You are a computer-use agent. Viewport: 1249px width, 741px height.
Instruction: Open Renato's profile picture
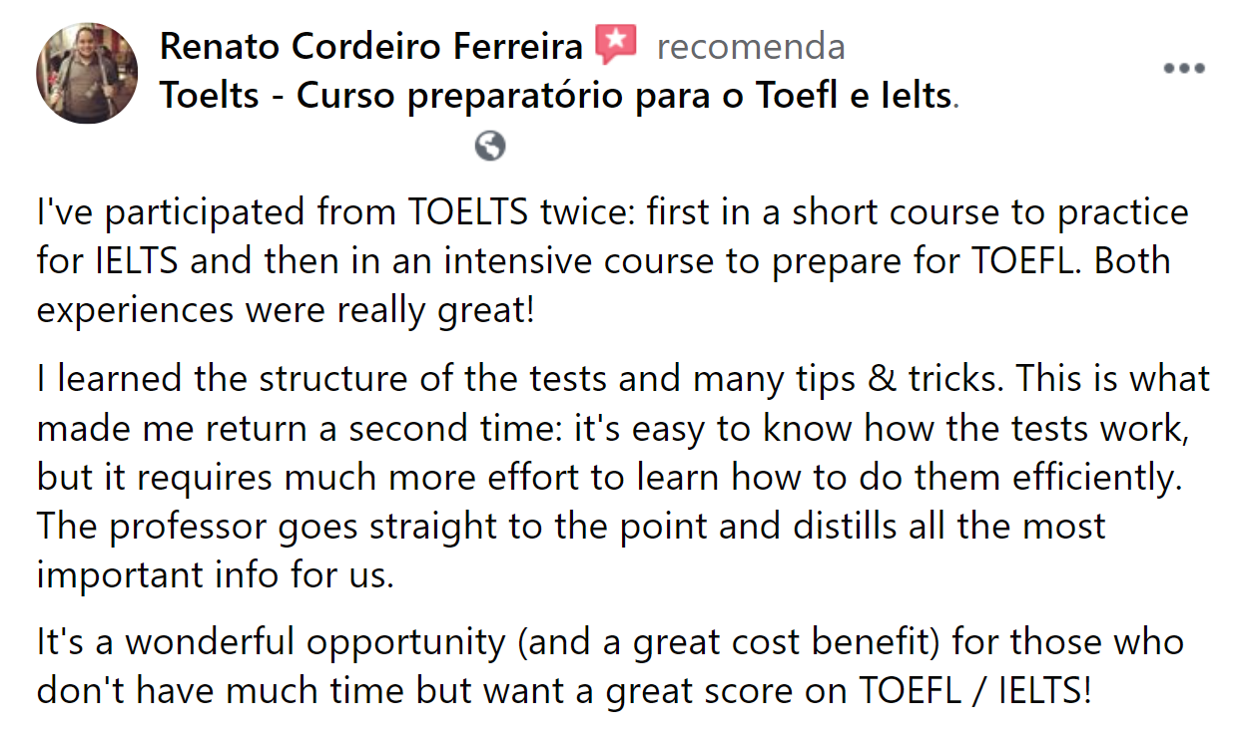87,73
